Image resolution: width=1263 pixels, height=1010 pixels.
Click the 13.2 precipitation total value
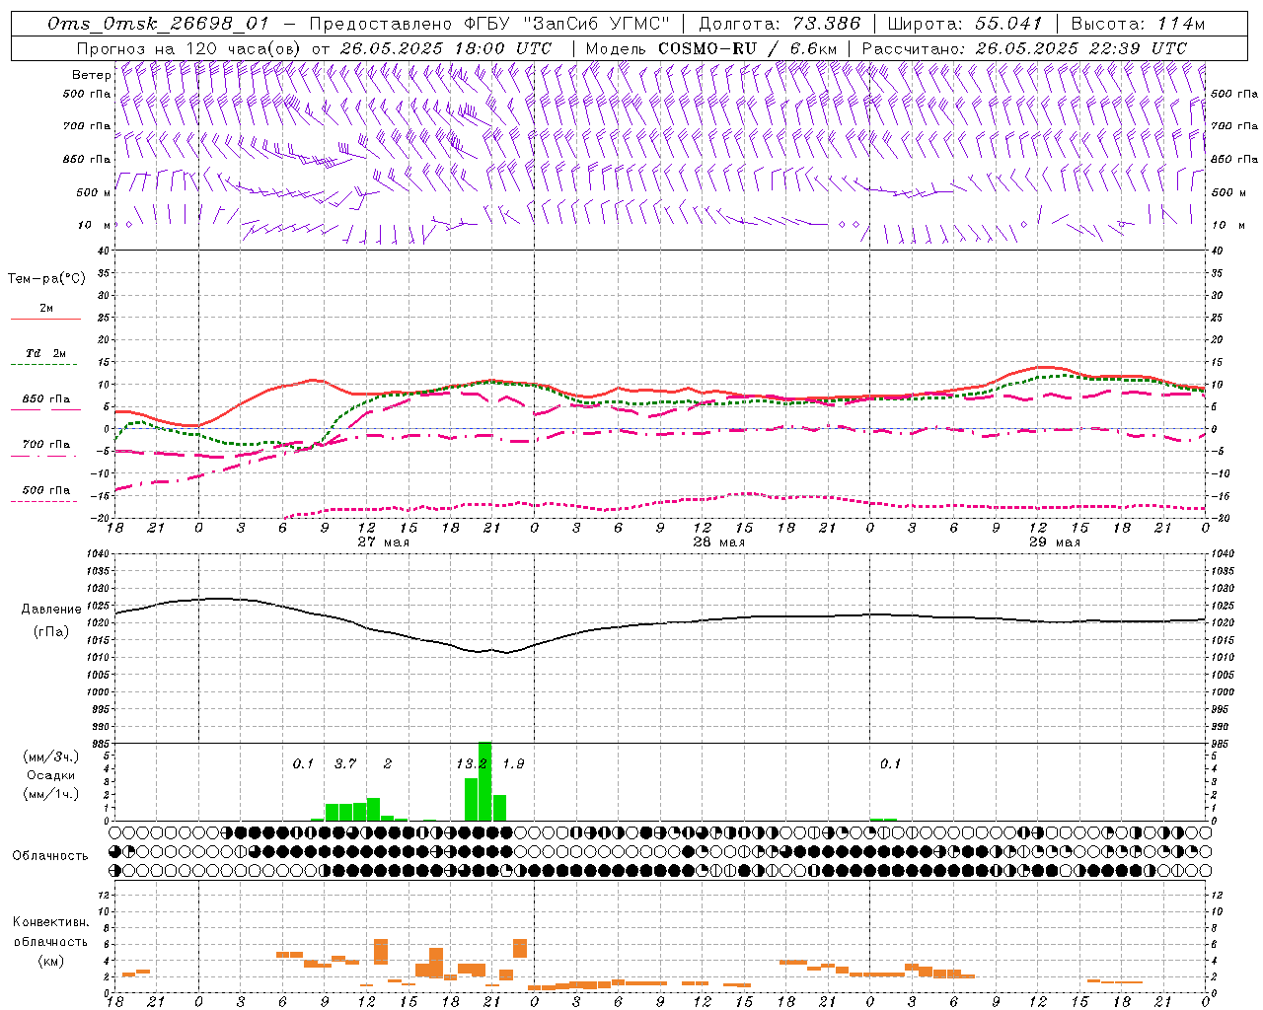click(472, 764)
